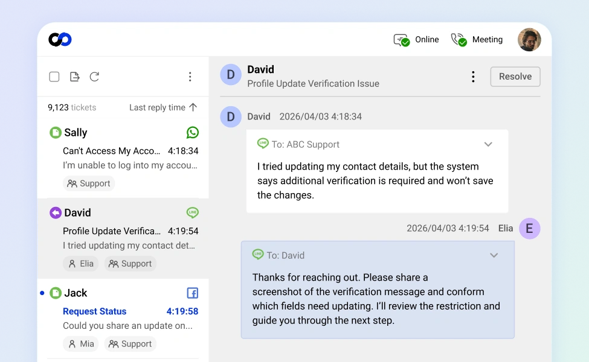Click Support tag on David's ticket
Viewport: 589px width, 362px height.
[130, 264]
